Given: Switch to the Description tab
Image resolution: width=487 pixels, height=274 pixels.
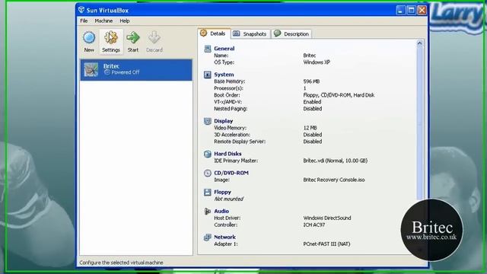Looking at the screenshot, I should [291, 33].
